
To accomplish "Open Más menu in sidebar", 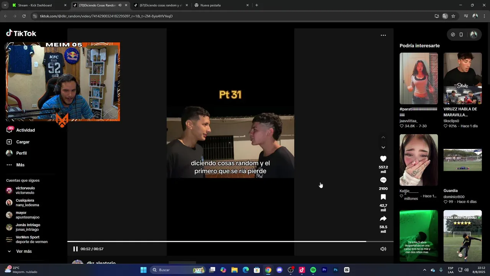I will pos(15,165).
